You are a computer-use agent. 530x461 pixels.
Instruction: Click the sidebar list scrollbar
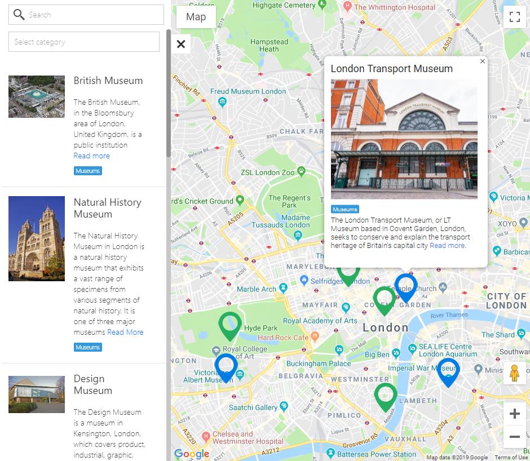(169, 94)
